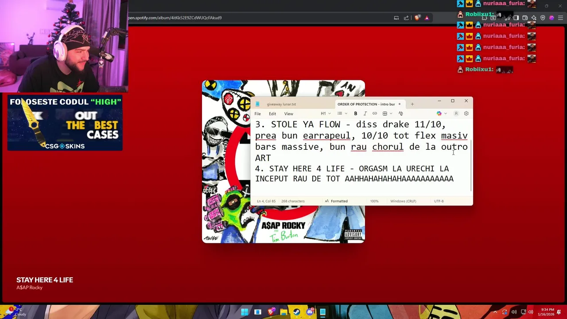Click the Ln 4, Col 85 status text
The height and width of the screenshot is (319, 567).
click(x=266, y=201)
